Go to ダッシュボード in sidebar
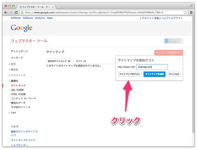 19,51
